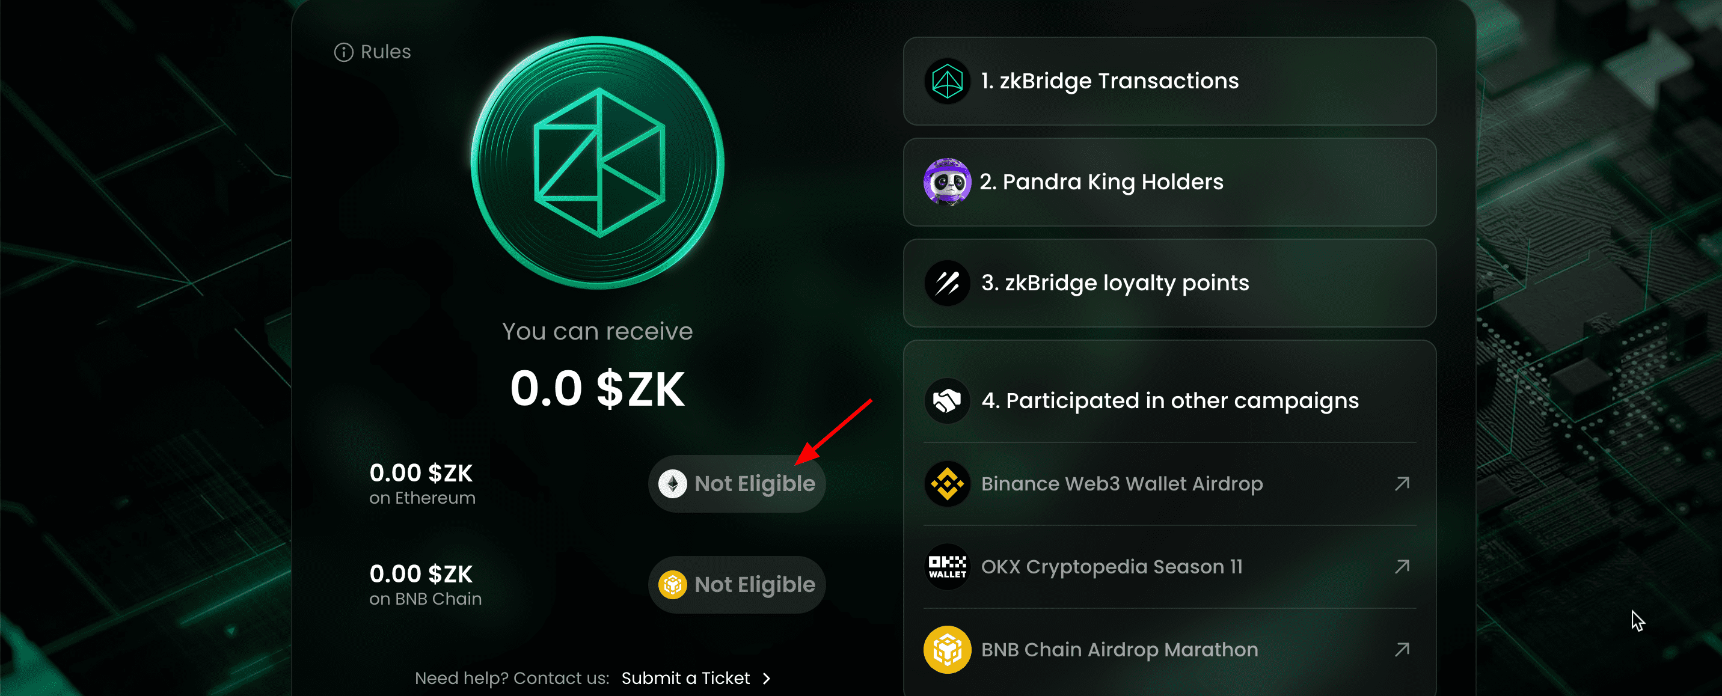1722x696 pixels.
Task: Click the BNB Chain Not Eligible button
Action: 737,584
